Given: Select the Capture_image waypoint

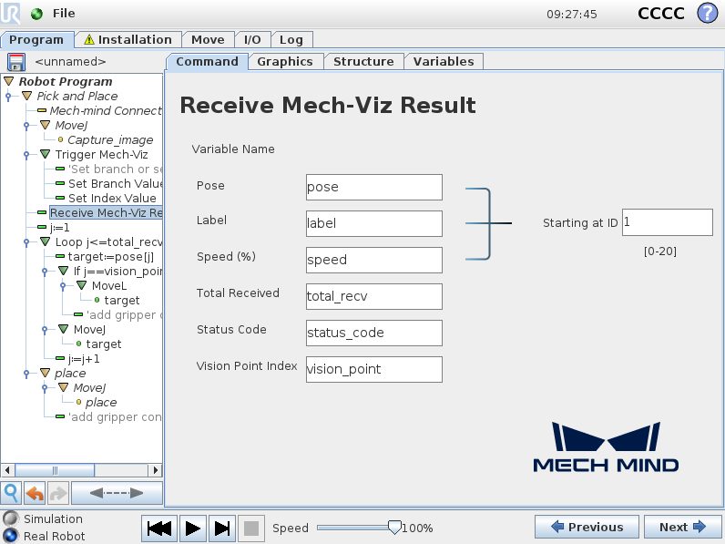Looking at the screenshot, I should pos(110,139).
